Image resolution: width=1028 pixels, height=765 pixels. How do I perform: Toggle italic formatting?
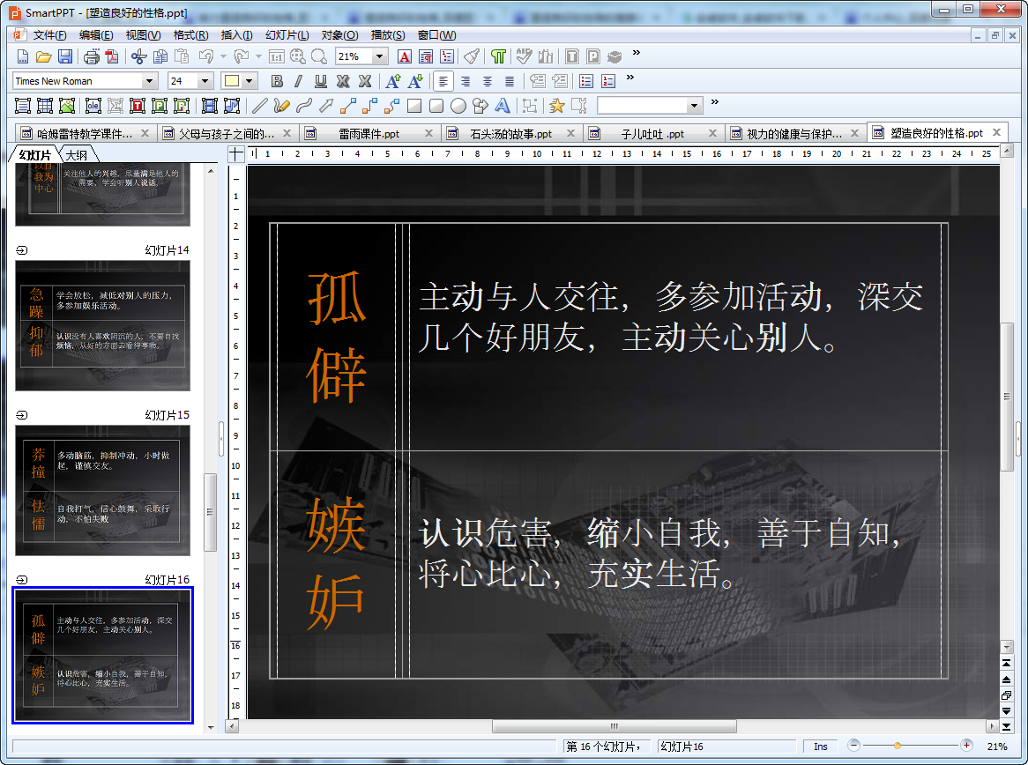[x=298, y=81]
